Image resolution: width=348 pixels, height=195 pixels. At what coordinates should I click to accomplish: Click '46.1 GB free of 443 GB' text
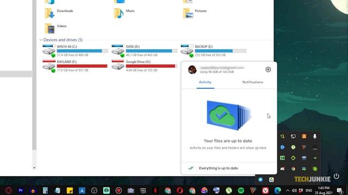click(x=141, y=55)
